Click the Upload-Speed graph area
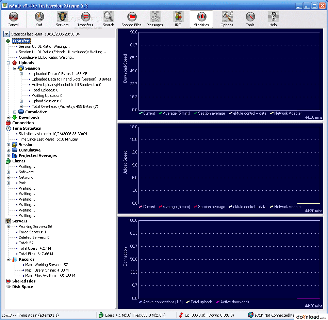 [229, 165]
